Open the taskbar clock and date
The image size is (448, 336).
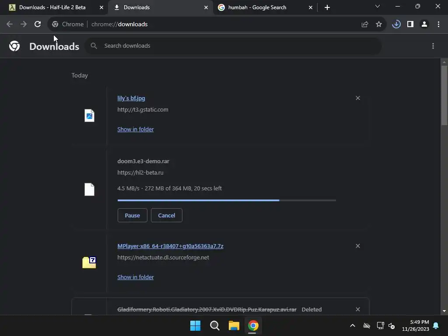pos(416,325)
